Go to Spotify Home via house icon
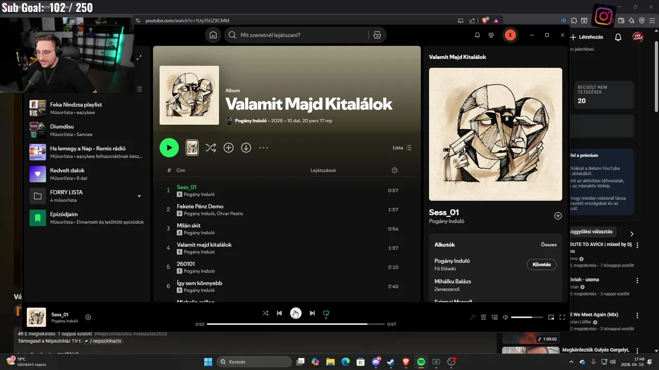Screen dimensions: 659x370 pos(213,35)
